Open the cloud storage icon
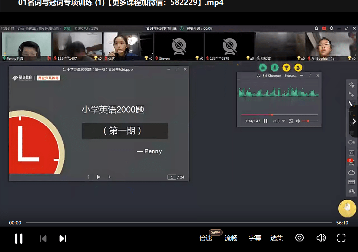The width and height of the screenshot is (358, 252). coord(352,172)
